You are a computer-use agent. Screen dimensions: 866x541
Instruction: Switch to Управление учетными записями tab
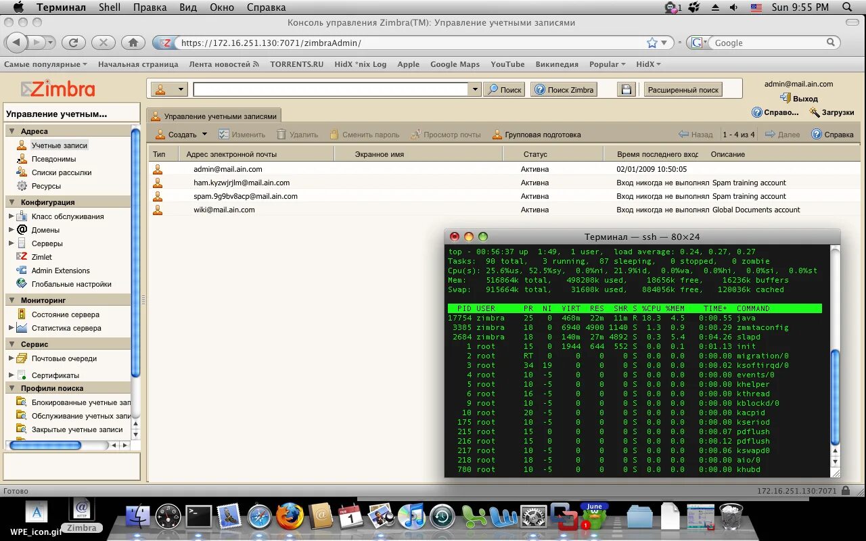214,116
